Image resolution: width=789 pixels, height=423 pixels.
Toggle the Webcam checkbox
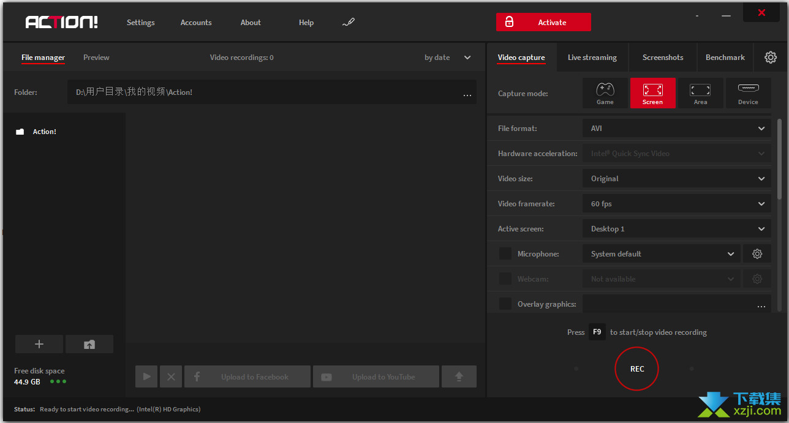(505, 279)
